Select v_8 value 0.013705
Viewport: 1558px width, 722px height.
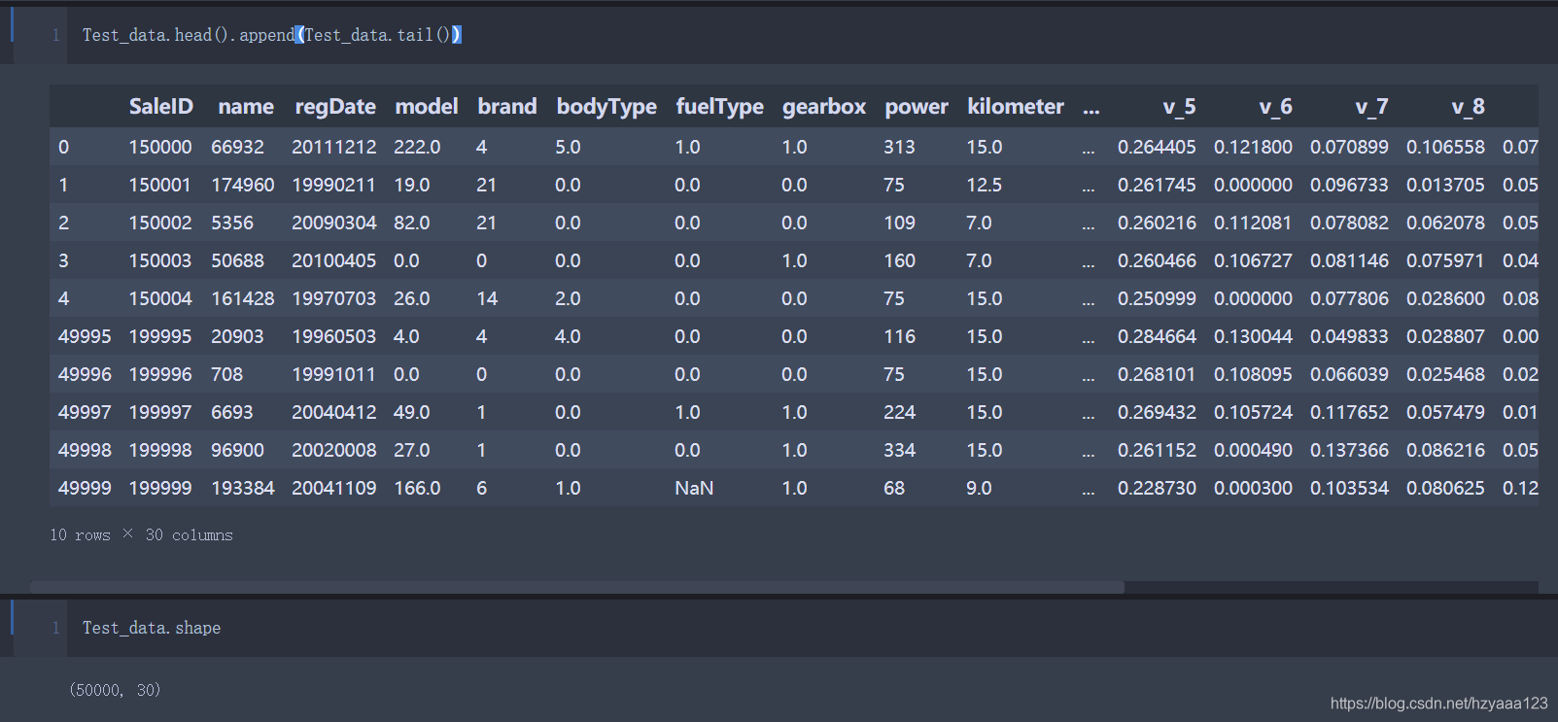[x=1445, y=185]
